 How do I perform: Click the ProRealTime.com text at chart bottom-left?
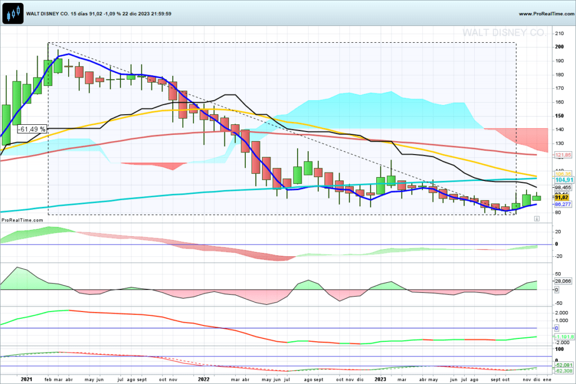(x=22, y=220)
